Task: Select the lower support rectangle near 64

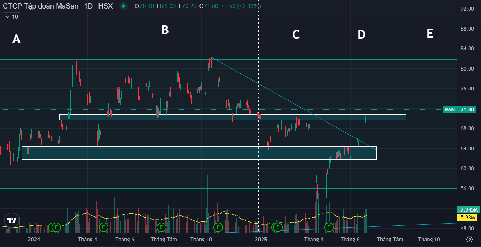Action: click(199, 153)
